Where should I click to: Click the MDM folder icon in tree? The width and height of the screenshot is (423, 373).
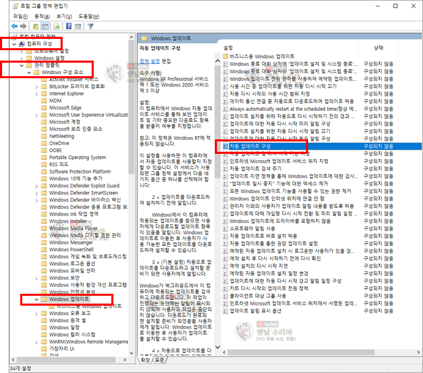point(43,101)
